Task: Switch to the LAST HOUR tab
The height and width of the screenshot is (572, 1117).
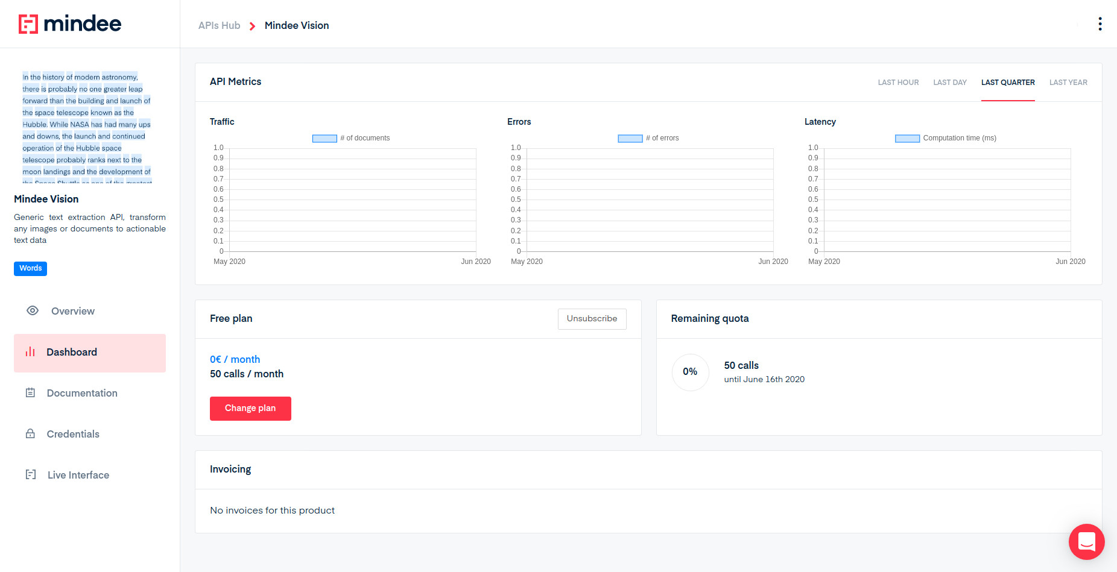Action: (x=898, y=83)
